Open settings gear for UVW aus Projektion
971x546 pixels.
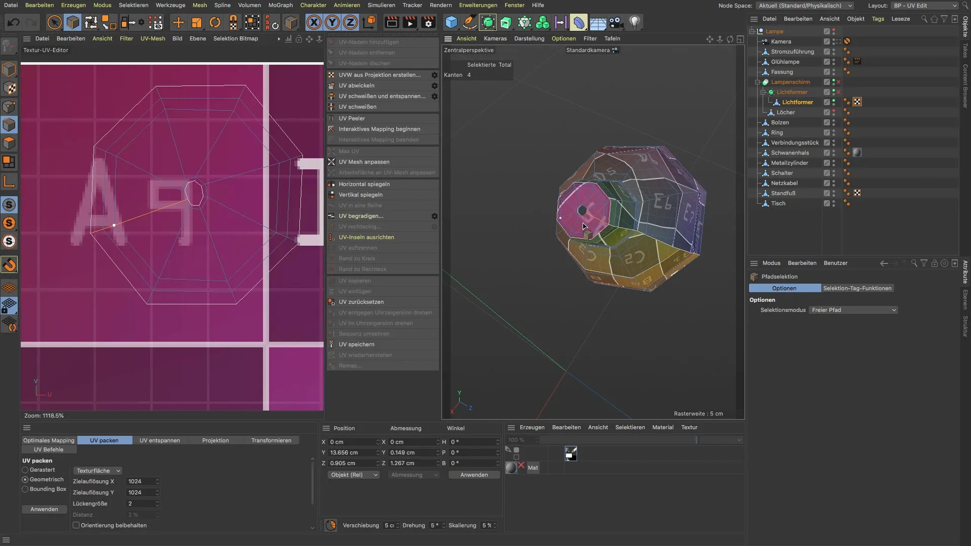tap(434, 75)
